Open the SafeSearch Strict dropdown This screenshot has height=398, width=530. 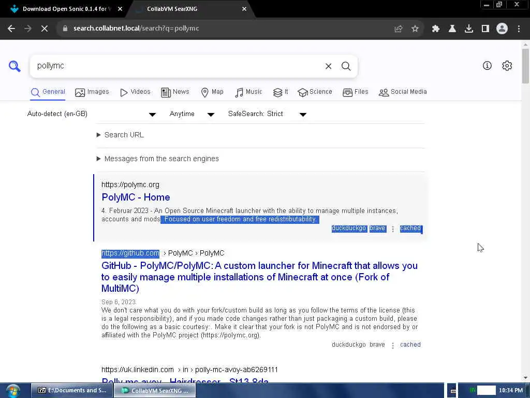(268, 114)
